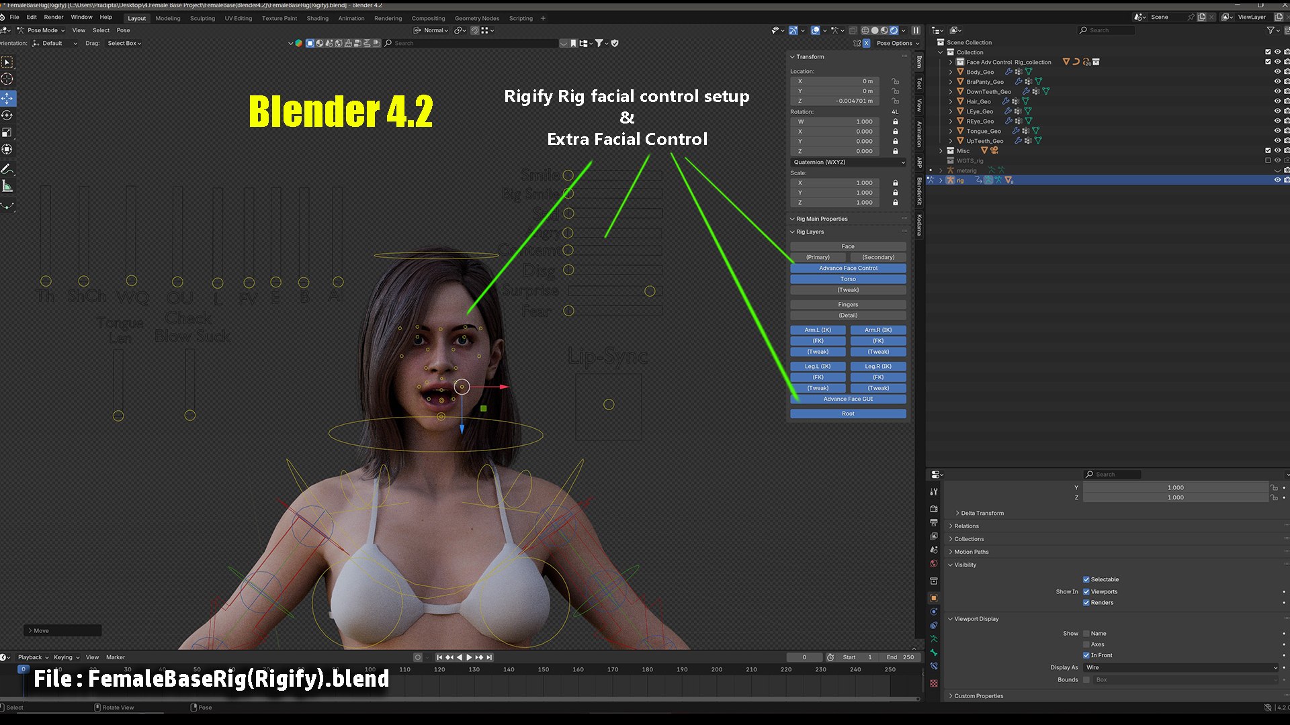This screenshot has width=1290, height=725.
Task: Open the Physics properties tab
Action: point(934,612)
